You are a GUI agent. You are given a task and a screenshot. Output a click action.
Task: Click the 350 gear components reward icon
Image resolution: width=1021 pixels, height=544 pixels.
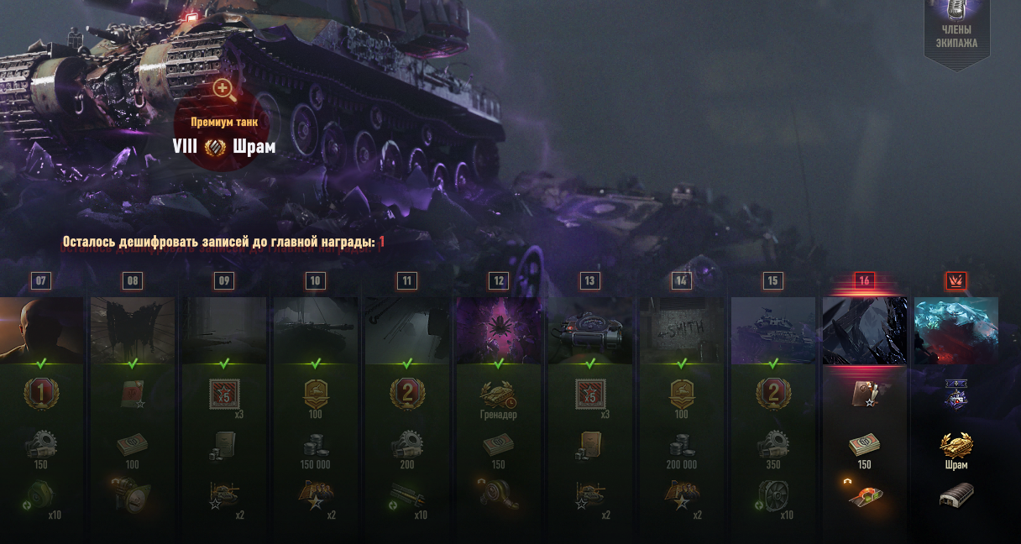[772, 445]
